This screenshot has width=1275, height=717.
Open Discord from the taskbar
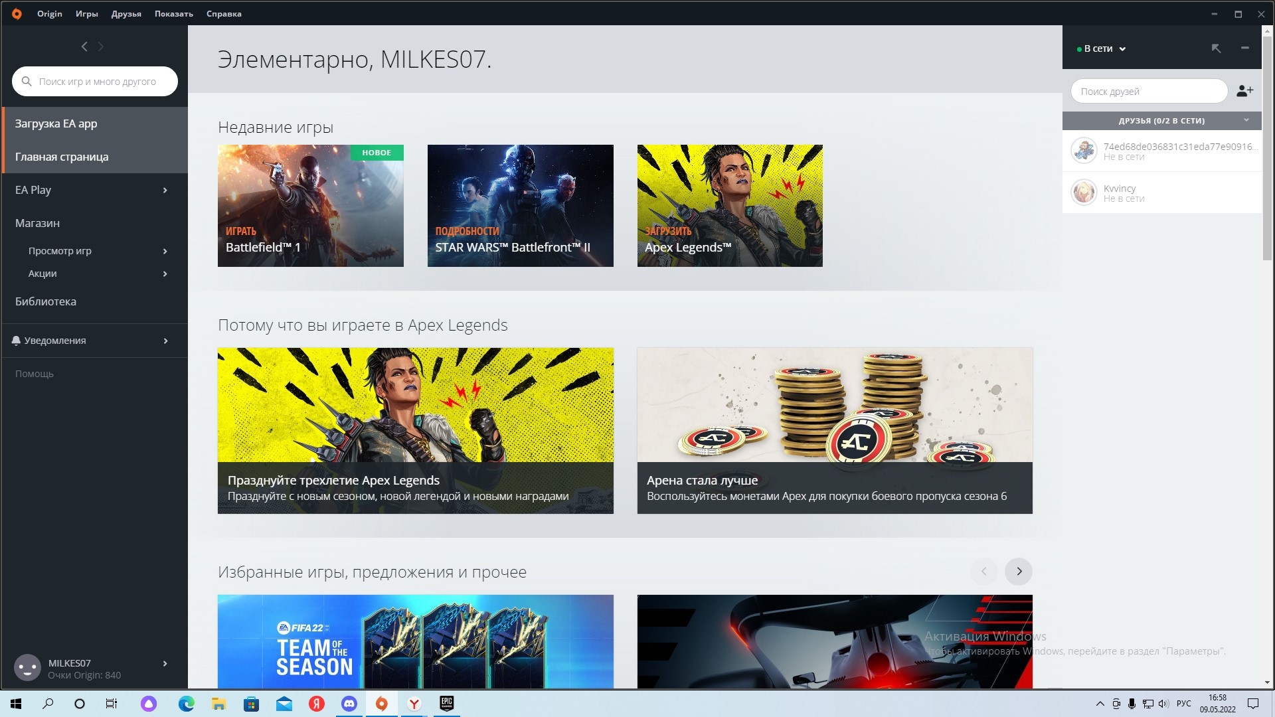[349, 704]
